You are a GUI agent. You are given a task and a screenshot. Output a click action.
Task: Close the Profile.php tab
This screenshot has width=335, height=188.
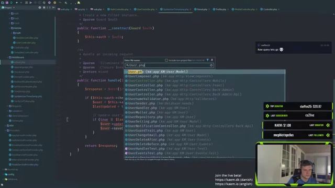click(x=228, y=9)
